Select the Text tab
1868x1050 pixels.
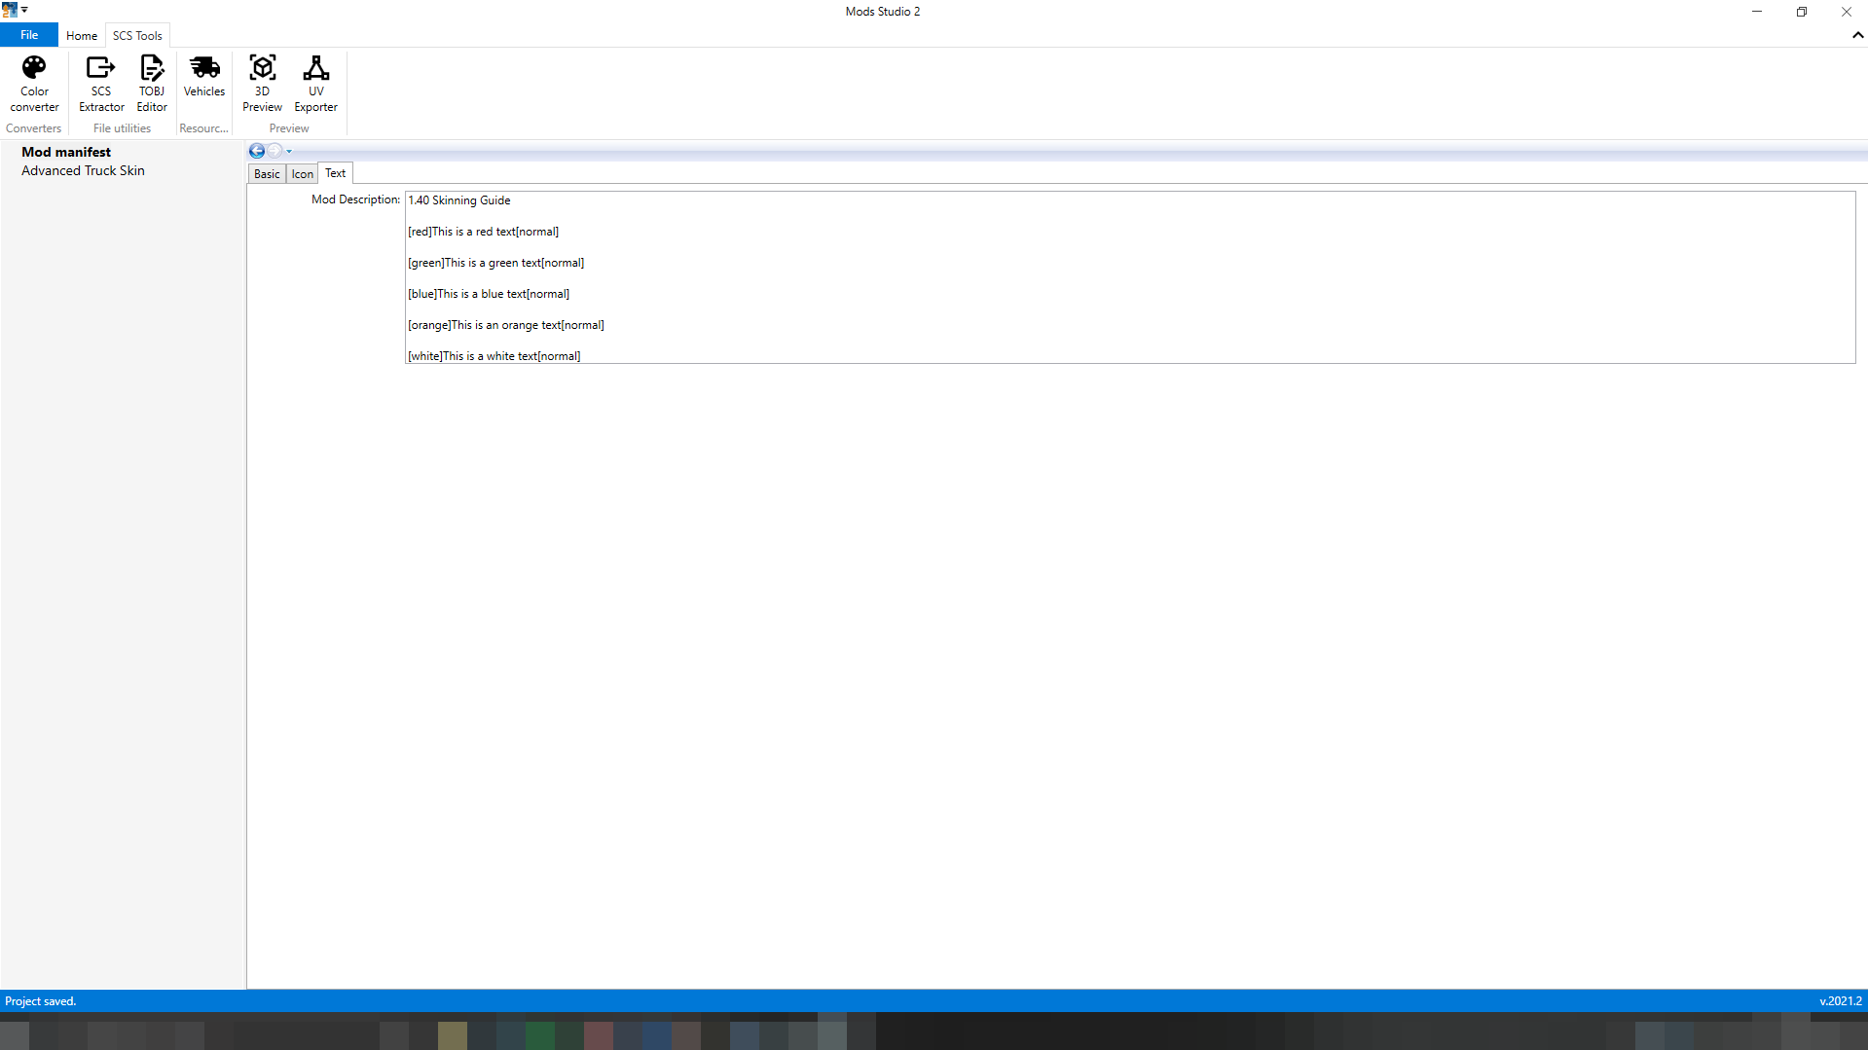335,173
